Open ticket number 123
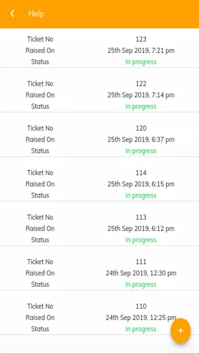This screenshot has width=199, height=354. tap(99, 50)
